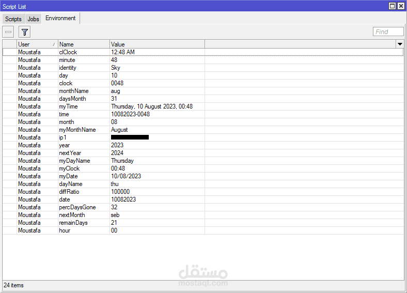The height and width of the screenshot is (293, 407).
Task: Click the value seb
Action: 115,215
